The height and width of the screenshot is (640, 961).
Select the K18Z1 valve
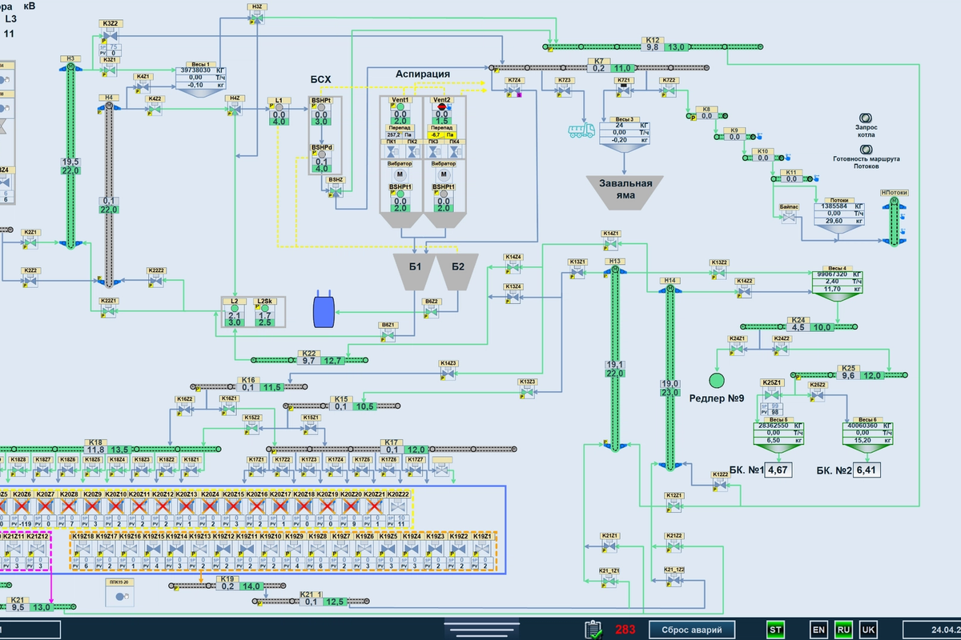click(191, 472)
